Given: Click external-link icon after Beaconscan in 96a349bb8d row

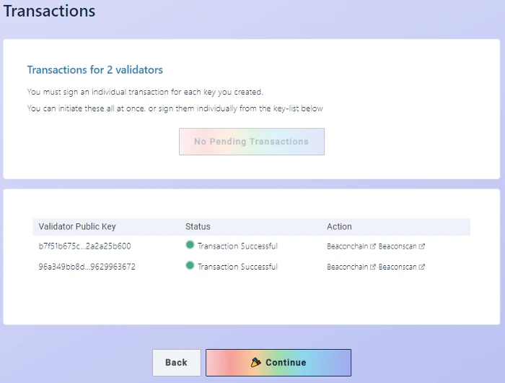Looking at the screenshot, I should point(421,267).
